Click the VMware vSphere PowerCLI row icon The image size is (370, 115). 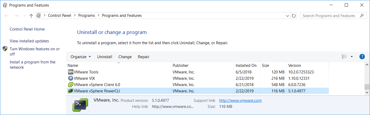(70, 91)
